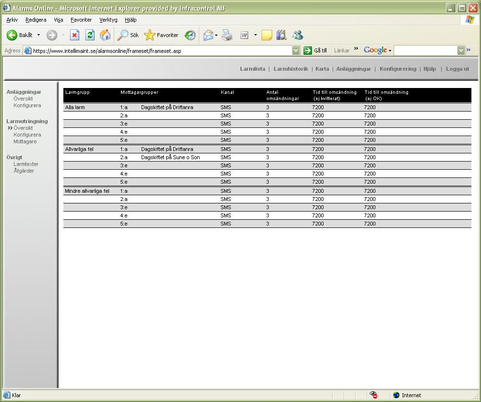Click Dagskiftet på Sune o Son

tap(170, 157)
